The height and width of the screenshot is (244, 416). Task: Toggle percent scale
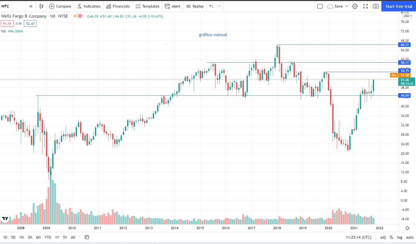tap(391, 237)
